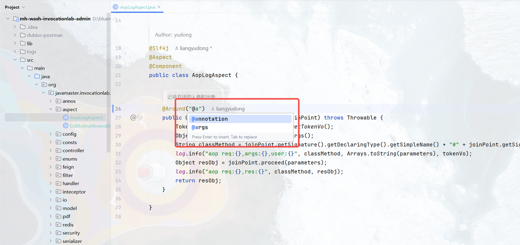Click the controller package icon

coord(59,150)
